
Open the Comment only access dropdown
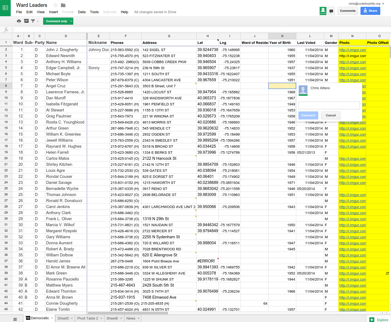71,21
